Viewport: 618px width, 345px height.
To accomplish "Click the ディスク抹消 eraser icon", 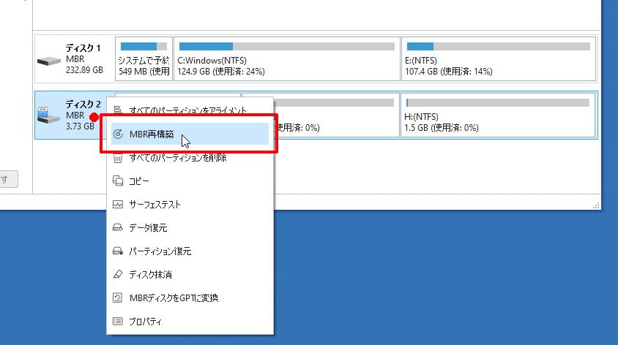I will point(118,274).
